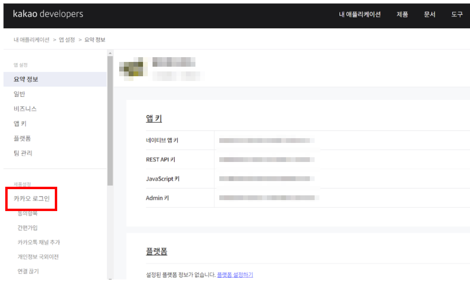Click the 요약 정보 breadcrumb
470x283 pixels.
[95, 40]
